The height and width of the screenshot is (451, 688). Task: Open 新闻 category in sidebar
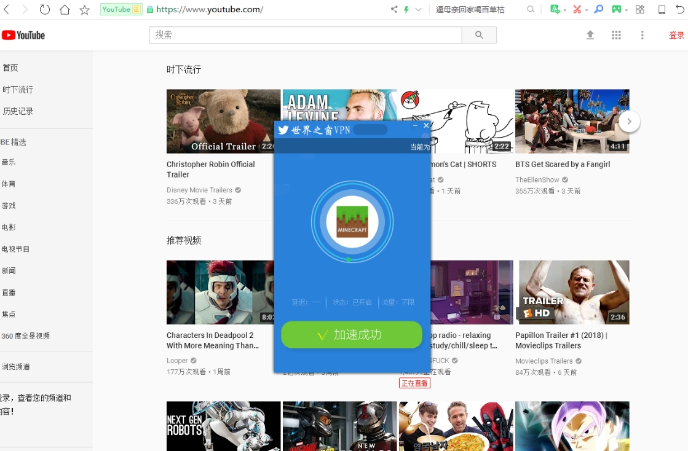coord(9,271)
